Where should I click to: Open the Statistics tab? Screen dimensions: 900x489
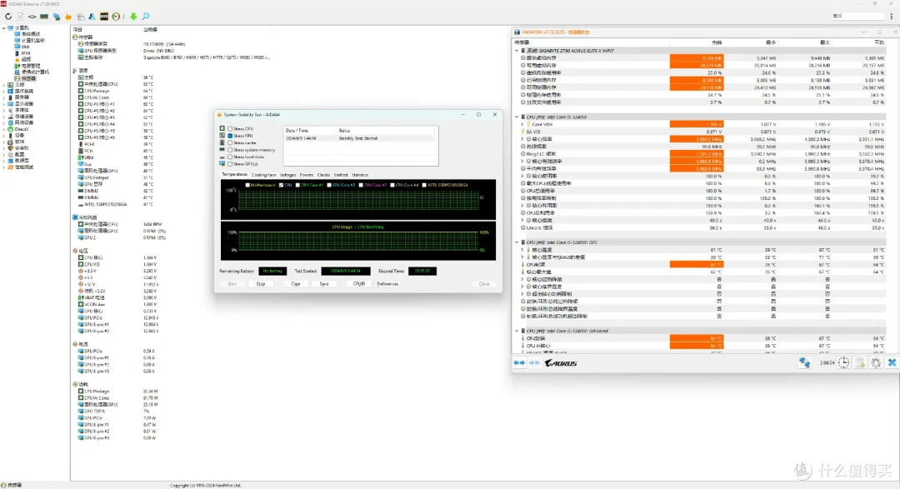[359, 175]
